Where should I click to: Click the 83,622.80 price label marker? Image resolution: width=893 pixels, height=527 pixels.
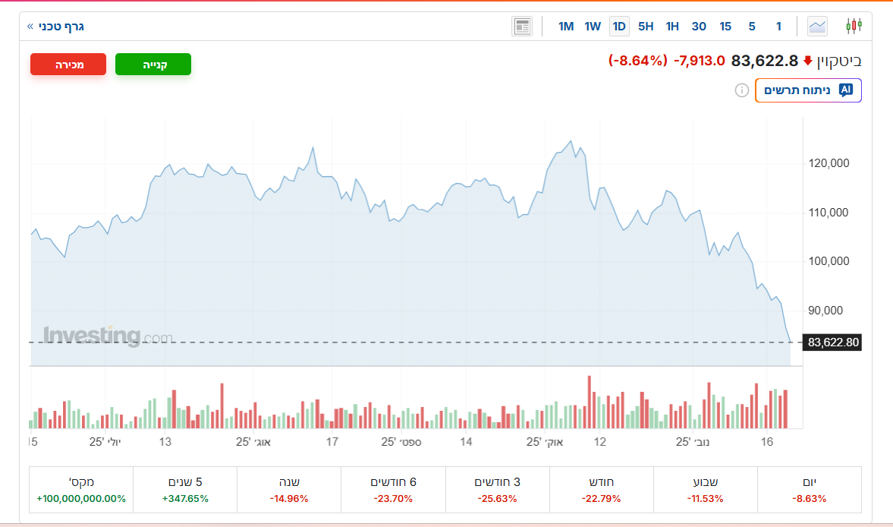(x=833, y=342)
